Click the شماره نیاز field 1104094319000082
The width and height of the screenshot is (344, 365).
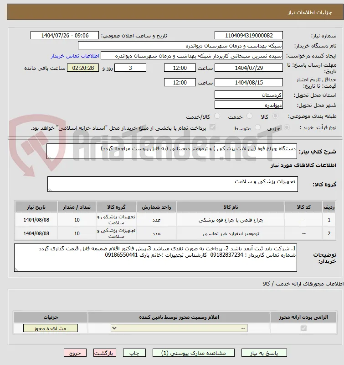click(249, 35)
